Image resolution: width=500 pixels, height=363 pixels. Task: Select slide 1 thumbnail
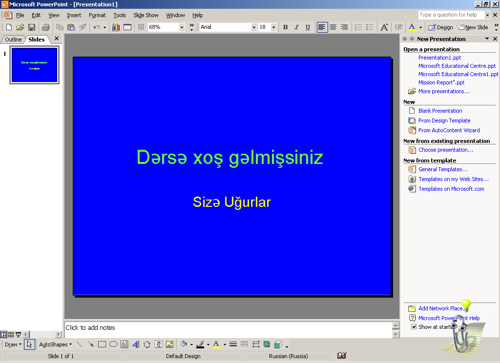(x=35, y=65)
